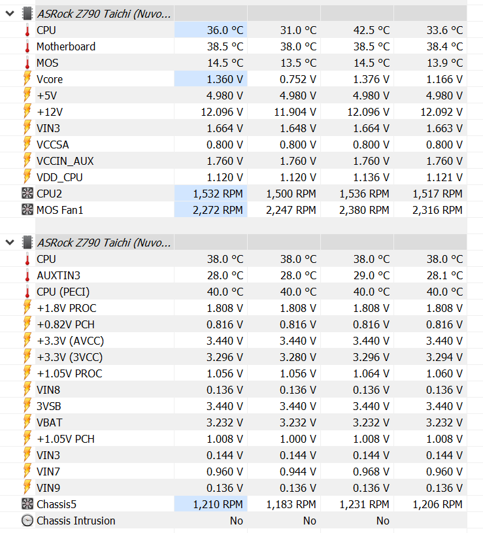Click the chip icon of the group above Motherboard
Image resolution: width=483 pixels, height=533 pixels.
click(x=27, y=14)
